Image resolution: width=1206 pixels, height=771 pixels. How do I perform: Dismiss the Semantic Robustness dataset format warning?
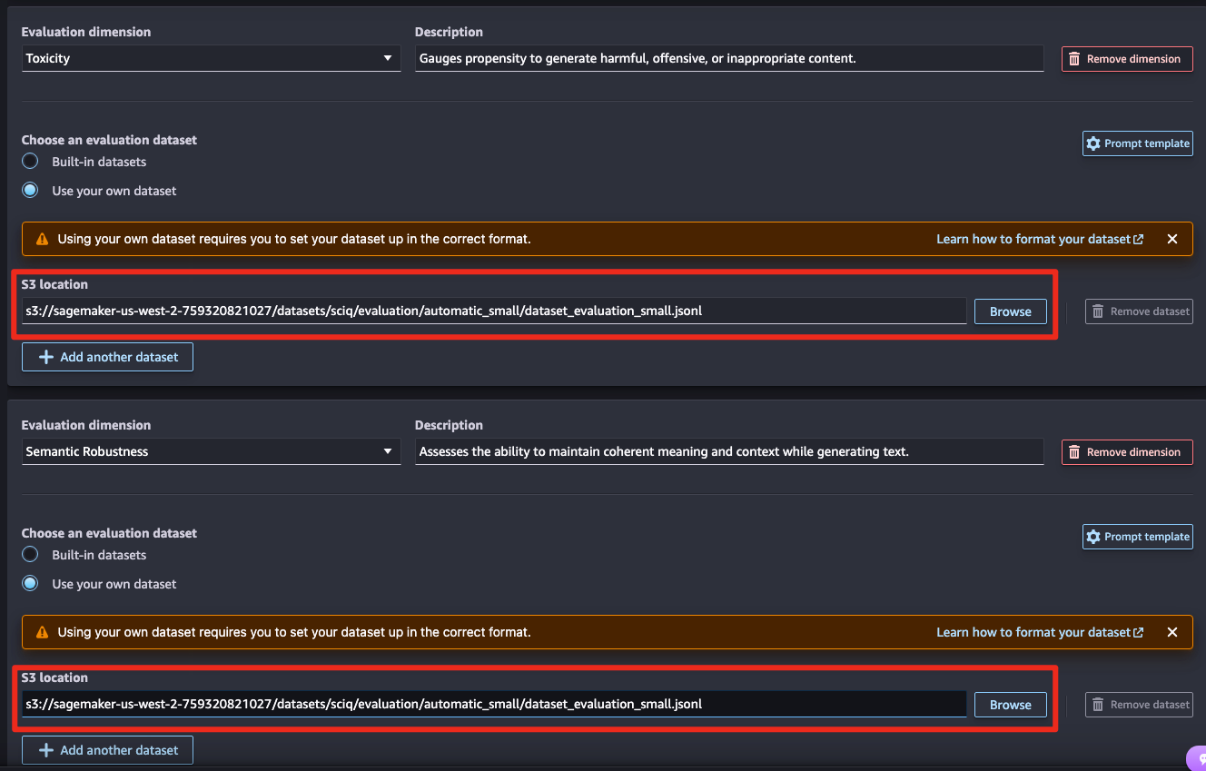[1172, 632]
